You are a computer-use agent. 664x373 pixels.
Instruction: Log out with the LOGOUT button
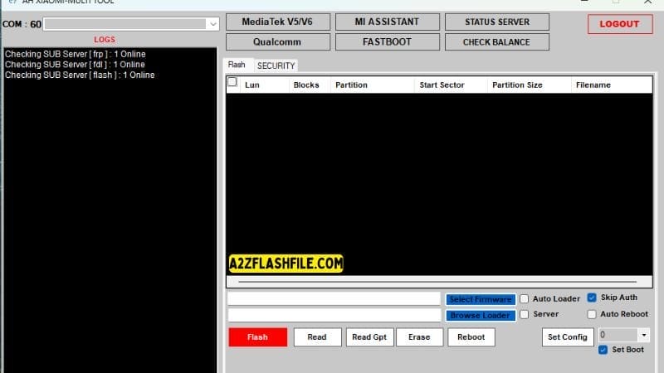click(x=620, y=24)
